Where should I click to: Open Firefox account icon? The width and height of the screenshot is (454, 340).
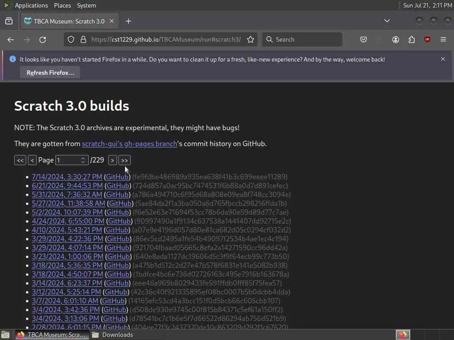click(x=395, y=39)
